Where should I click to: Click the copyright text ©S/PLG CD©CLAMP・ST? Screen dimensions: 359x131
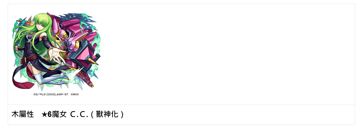click(x=51, y=94)
